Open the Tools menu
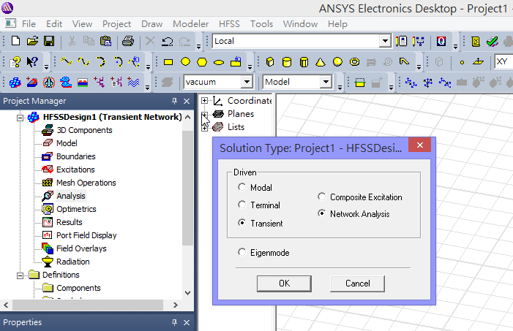Image resolution: width=513 pixels, height=331 pixels. pos(261,24)
